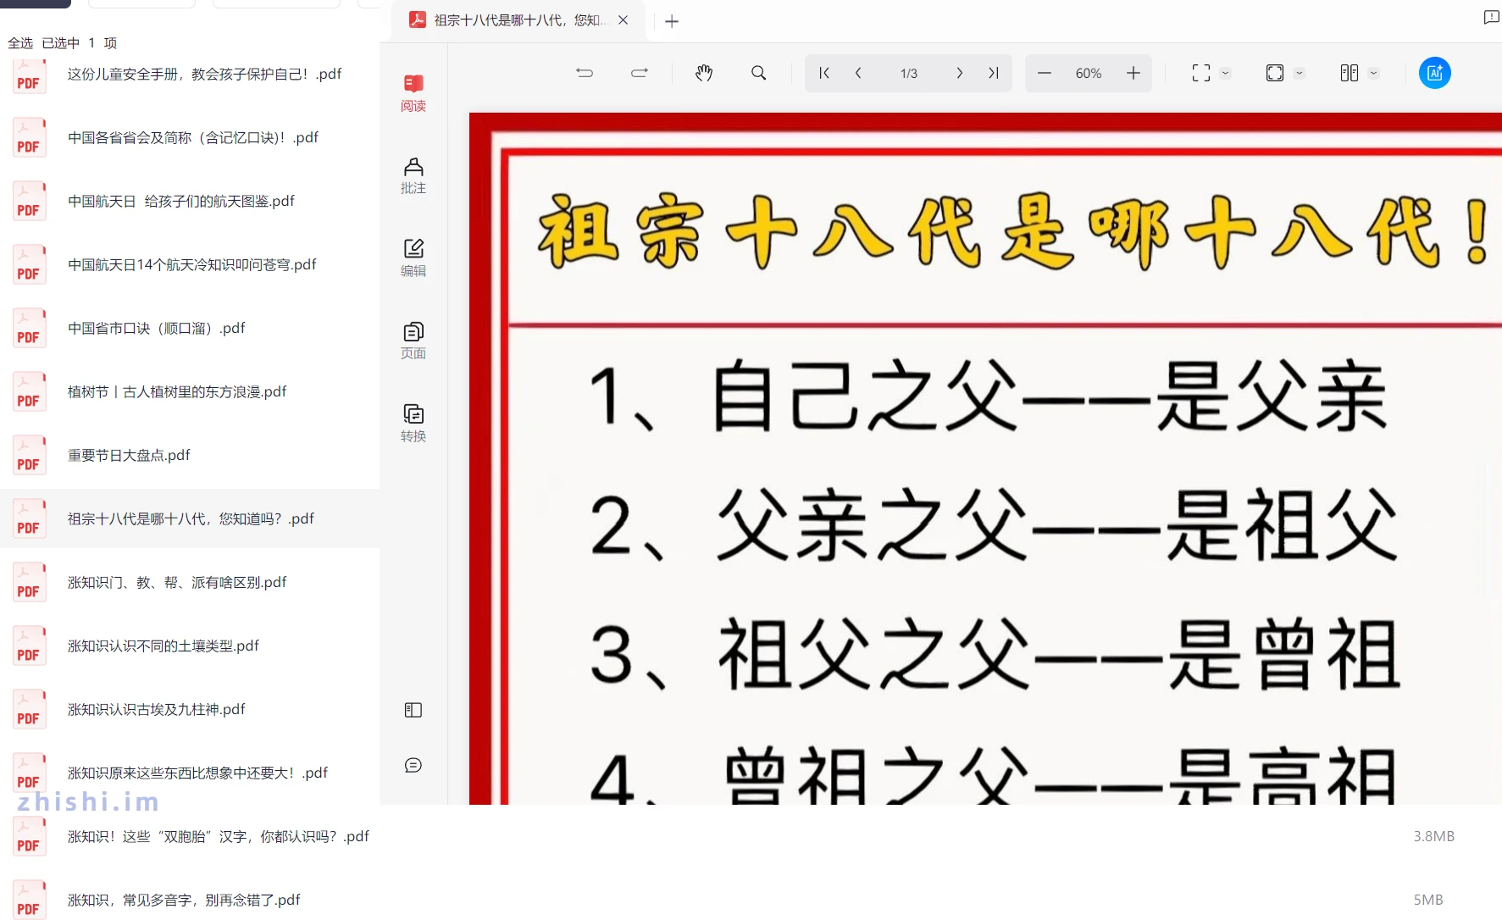Expand the fullscreen view dropdown arrow
Image resolution: width=1502 pixels, height=920 pixels.
[1300, 73]
